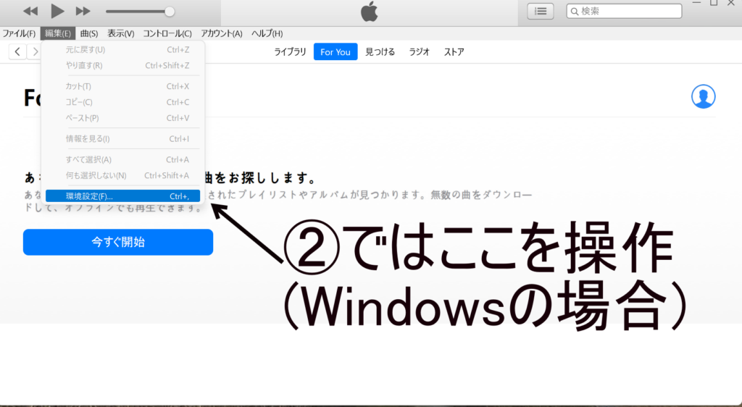Image resolution: width=742 pixels, height=407 pixels.
Task: Open the Up Next list icon
Action: (x=541, y=12)
